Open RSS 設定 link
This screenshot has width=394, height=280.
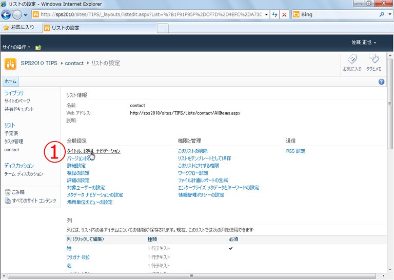[295, 151]
